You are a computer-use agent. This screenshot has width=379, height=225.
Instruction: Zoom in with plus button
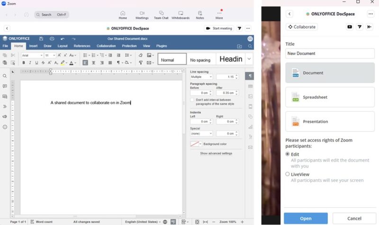(x=242, y=222)
